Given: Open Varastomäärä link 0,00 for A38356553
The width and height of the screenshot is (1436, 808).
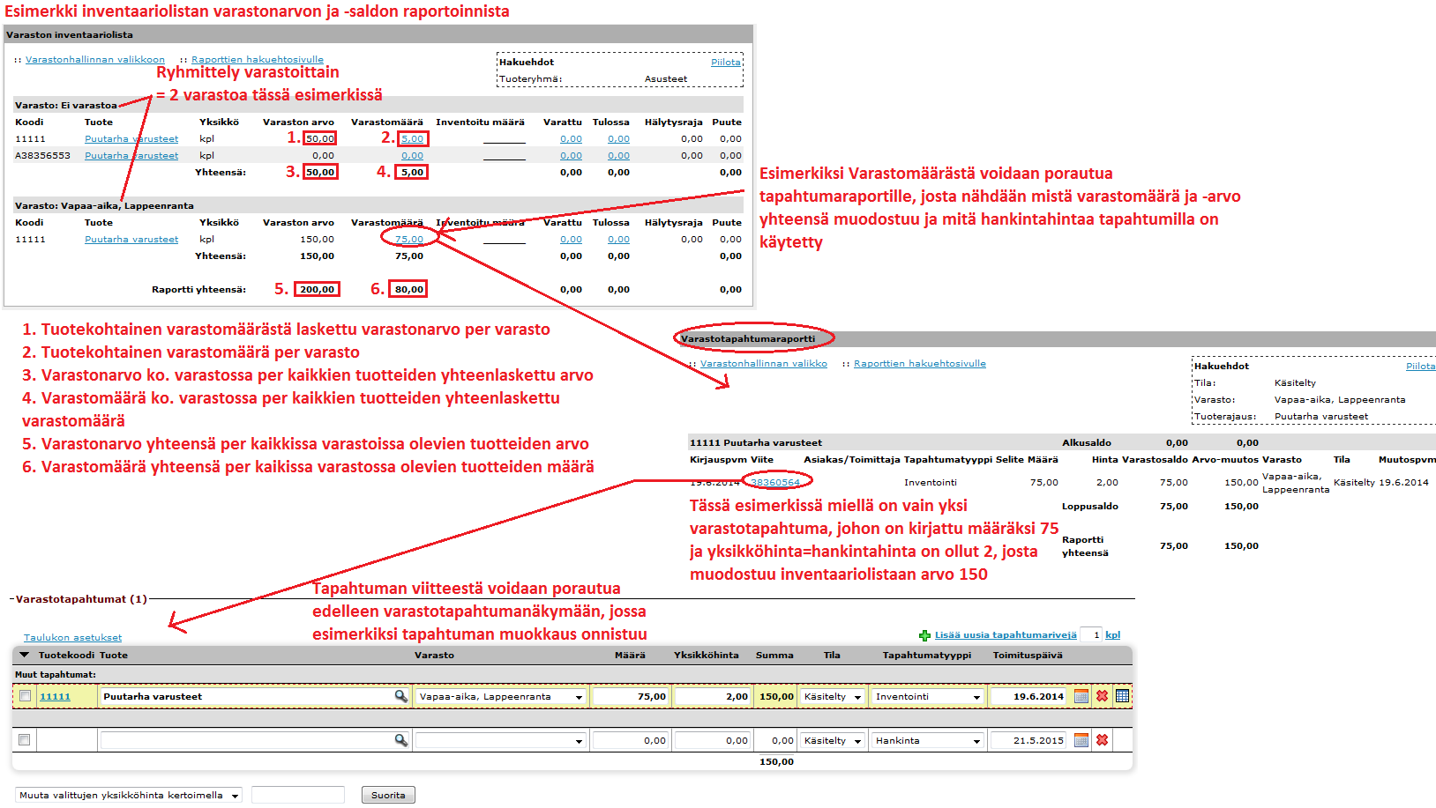Looking at the screenshot, I should (x=413, y=155).
